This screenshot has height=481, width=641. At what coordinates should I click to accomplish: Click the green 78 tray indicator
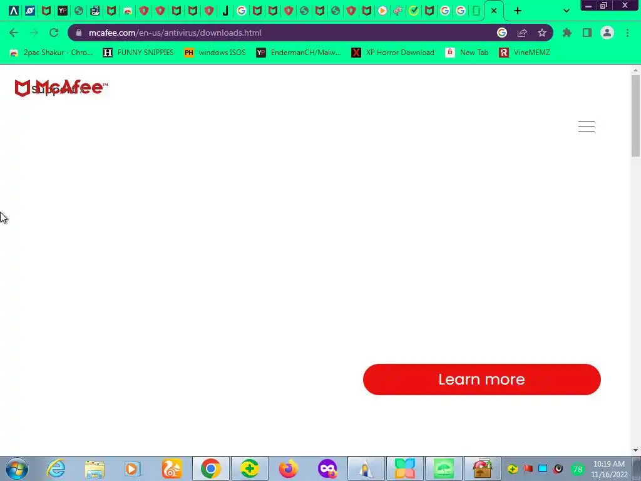[x=578, y=469]
